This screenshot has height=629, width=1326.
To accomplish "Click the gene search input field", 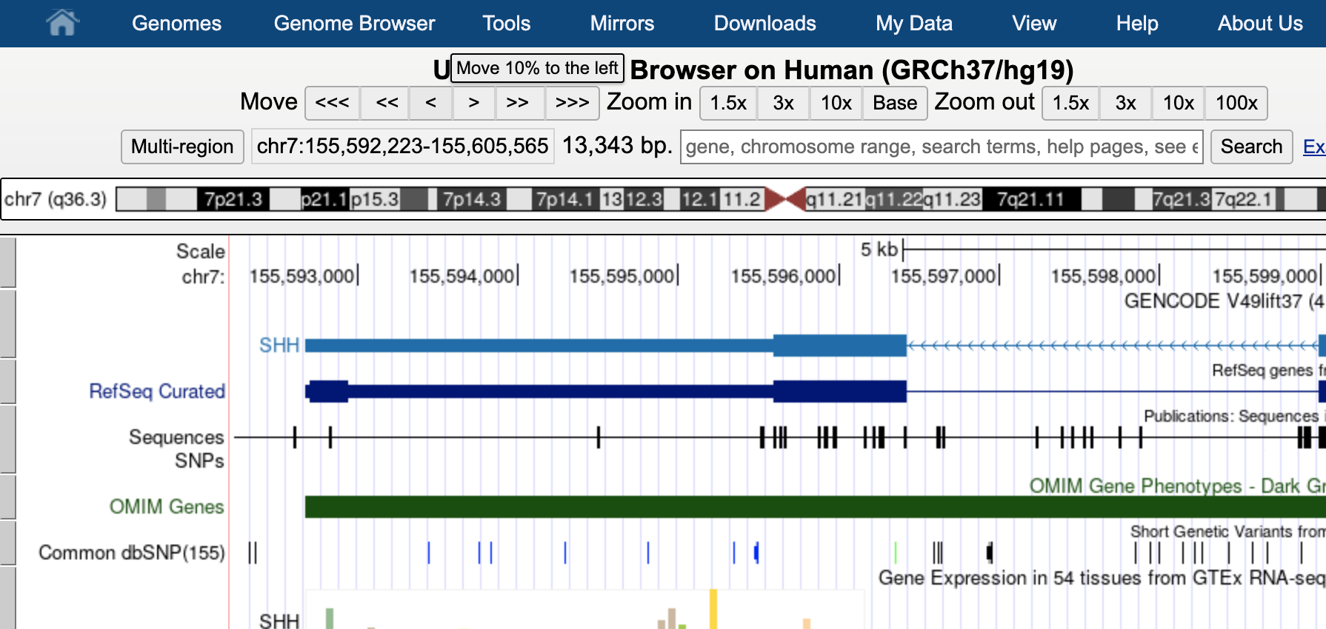I will (x=941, y=147).
